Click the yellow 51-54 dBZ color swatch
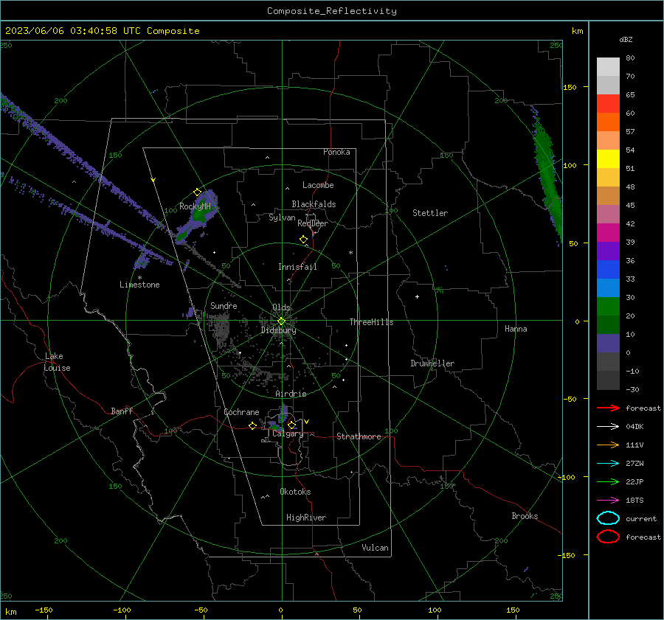 [608, 159]
